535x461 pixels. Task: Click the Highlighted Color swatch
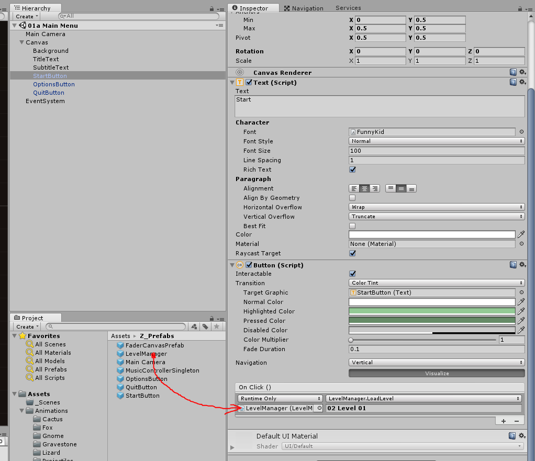click(431, 311)
